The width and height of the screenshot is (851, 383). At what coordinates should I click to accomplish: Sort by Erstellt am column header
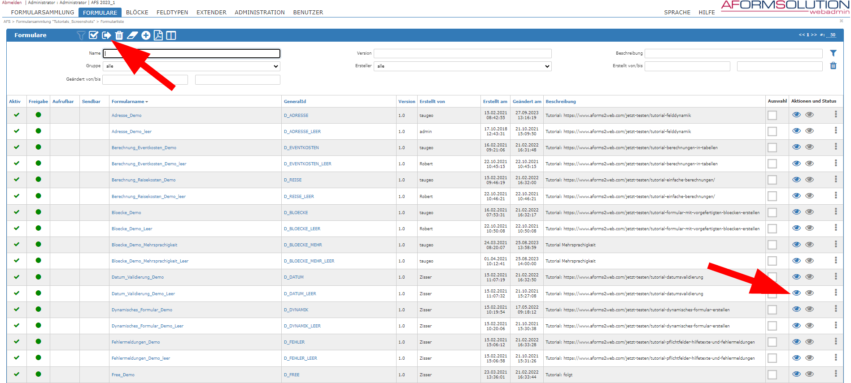click(495, 102)
